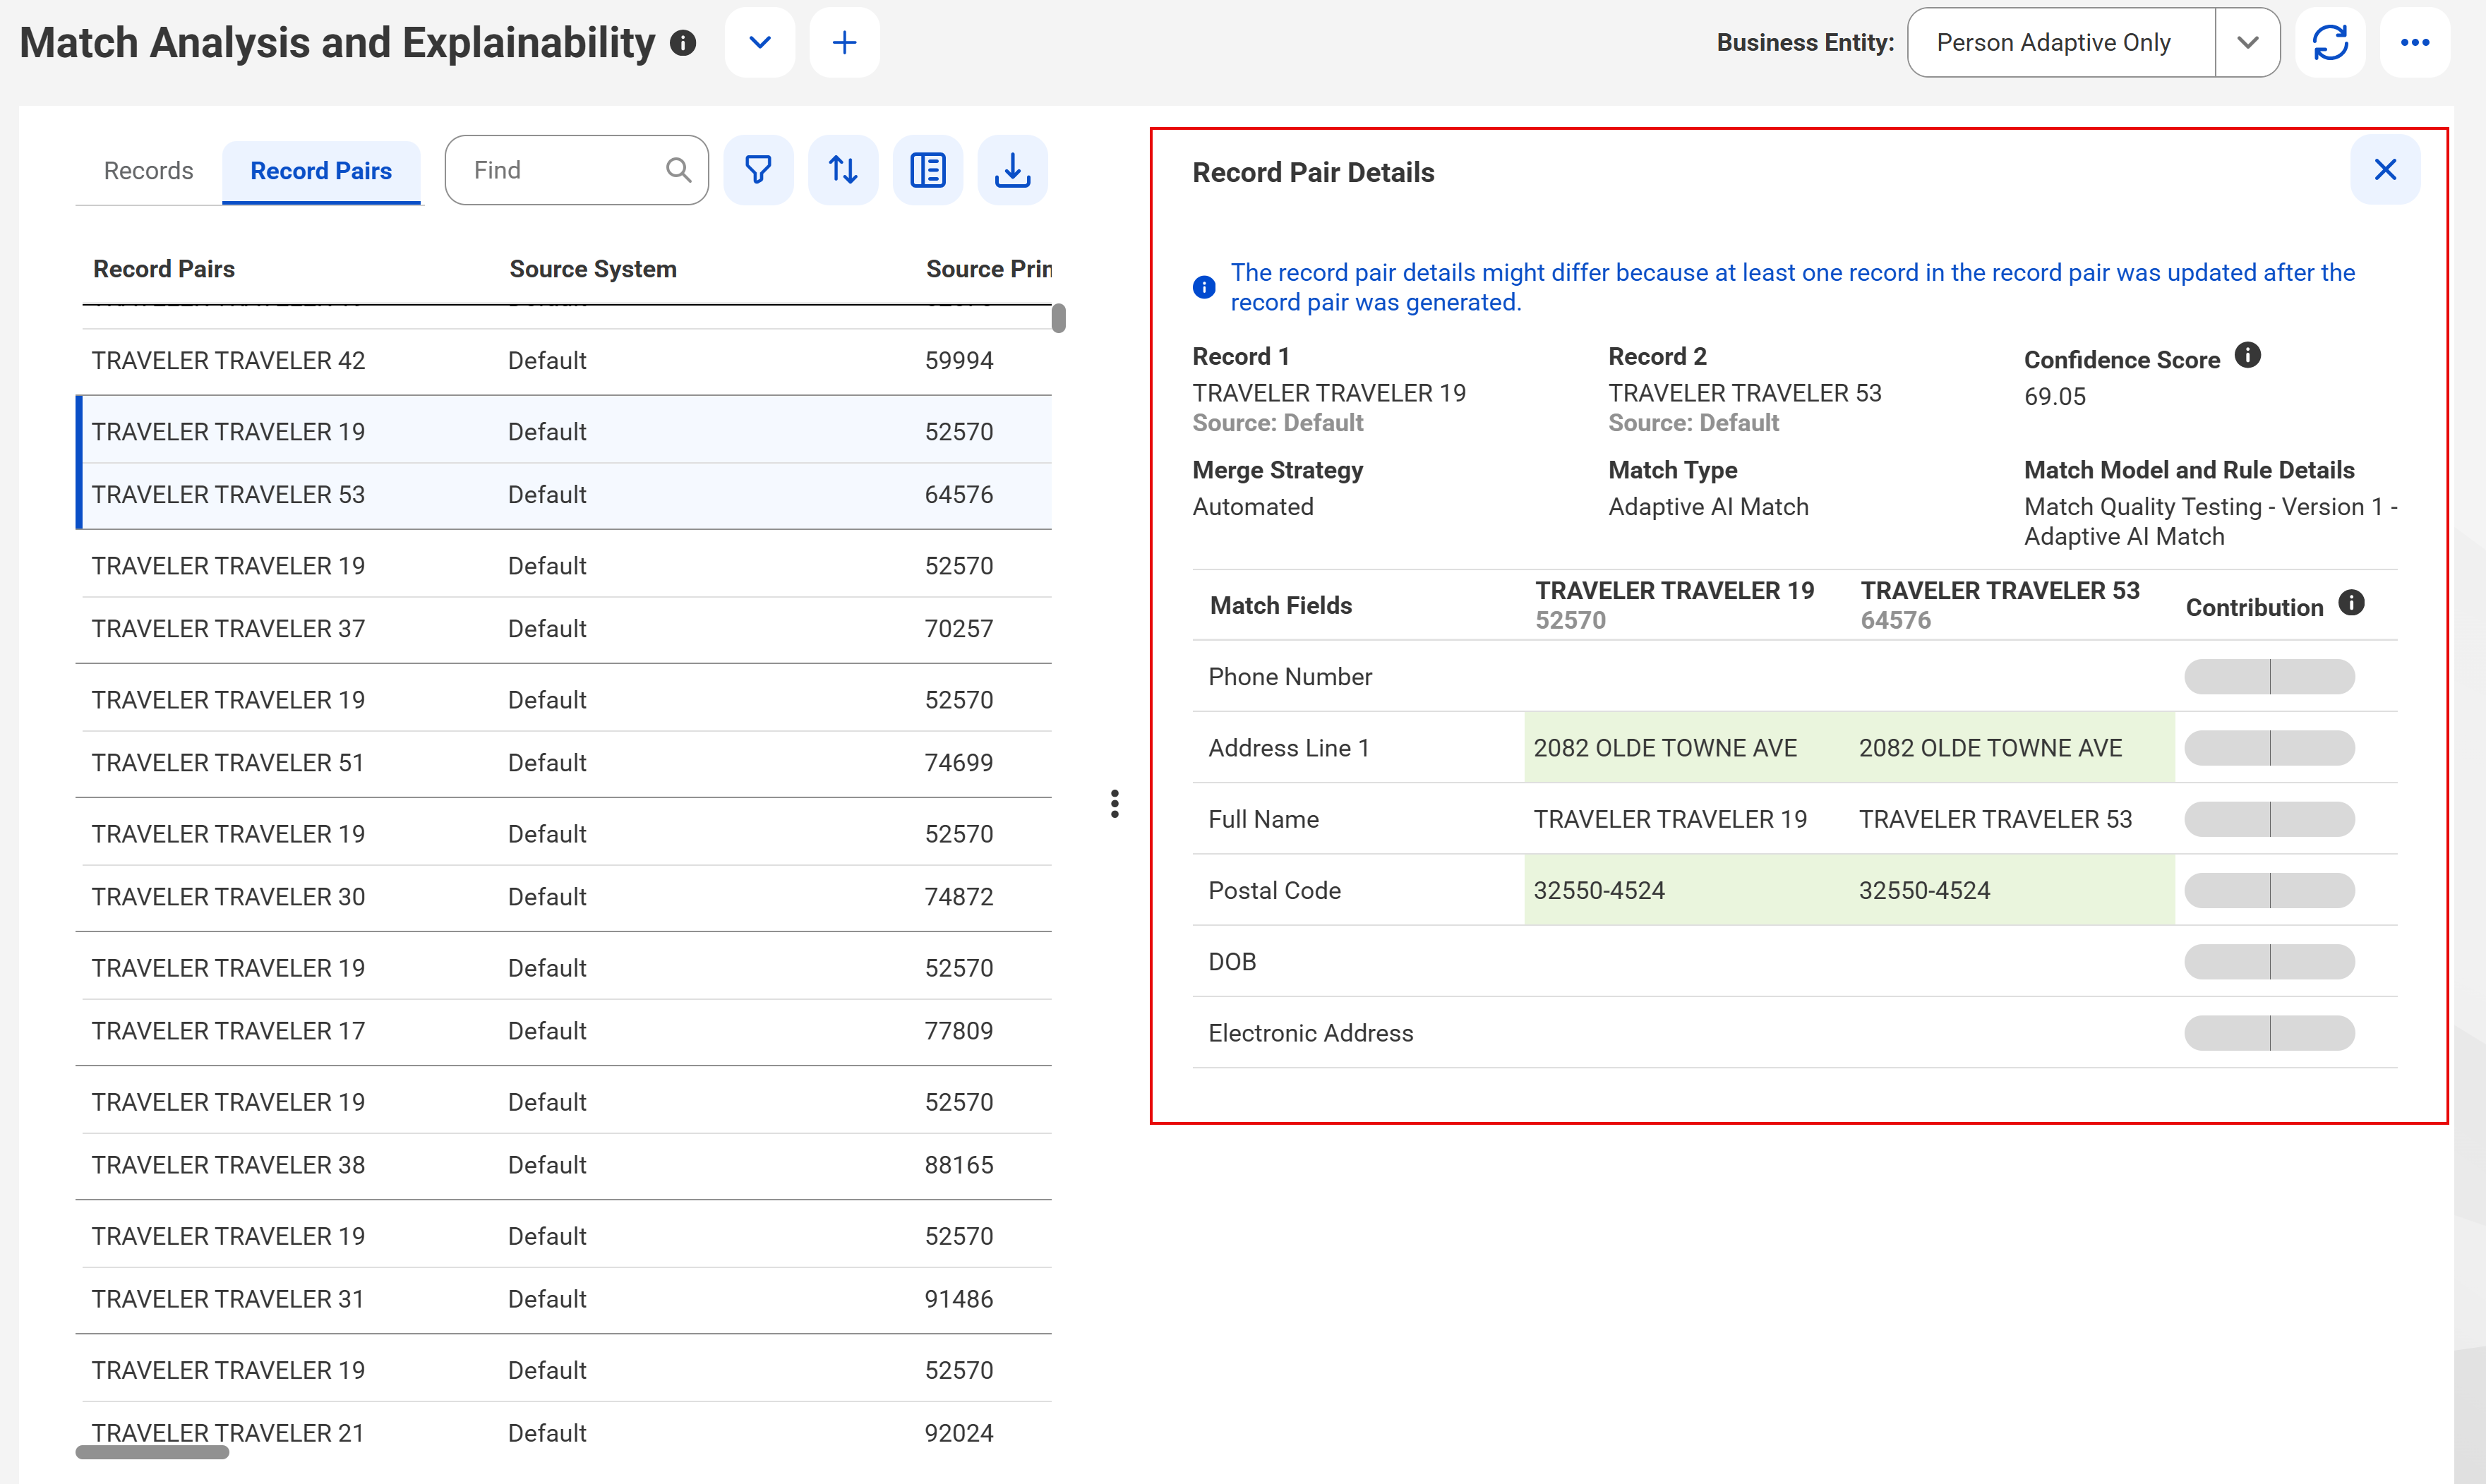Viewport: 2486px width, 1484px height.
Task: Expand the page title chevron dropdown
Action: 760,42
